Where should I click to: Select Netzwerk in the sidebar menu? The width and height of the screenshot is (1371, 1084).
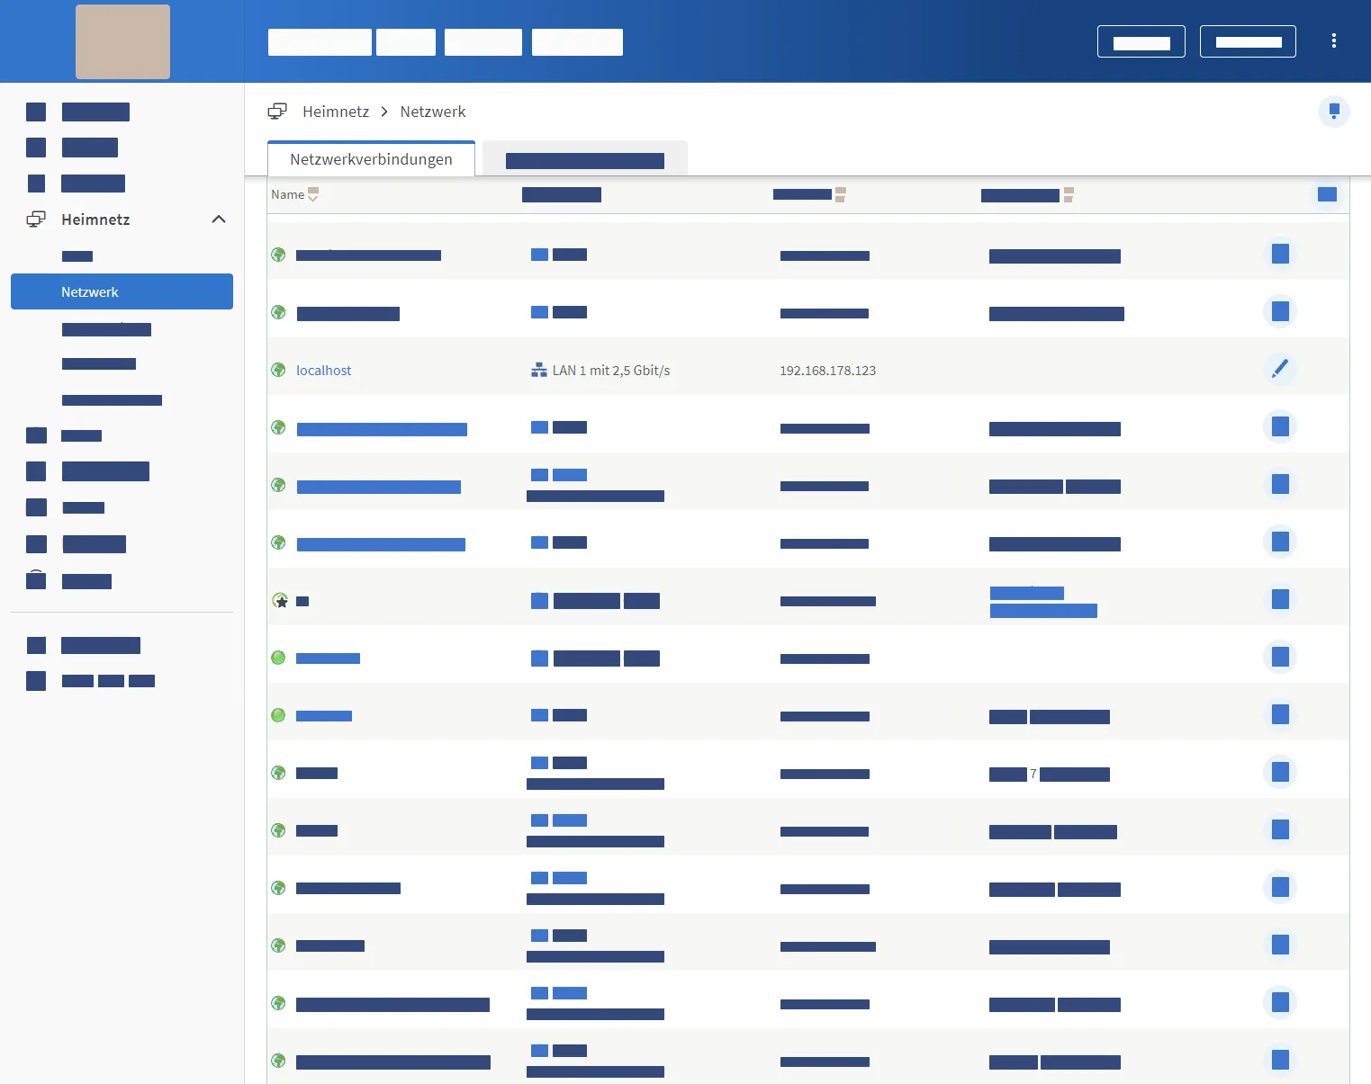tap(122, 291)
